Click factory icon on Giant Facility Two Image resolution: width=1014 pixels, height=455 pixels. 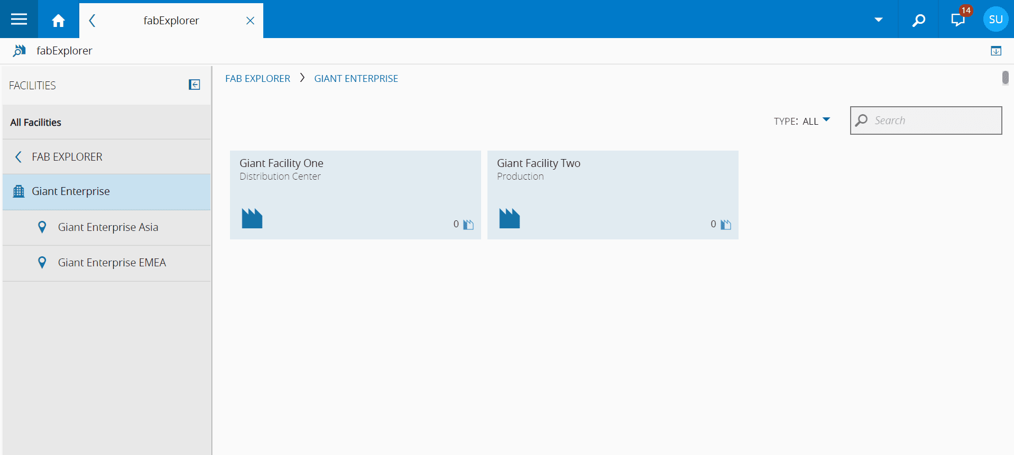[510, 218]
